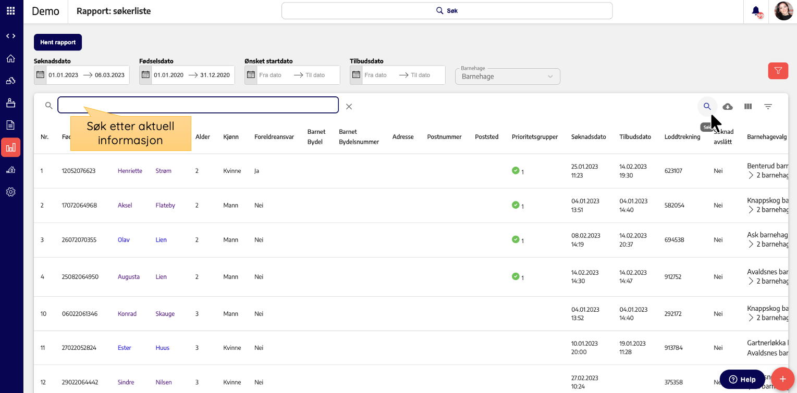The width and height of the screenshot is (797, 393).
Task: Edit Søknadsdato start date 01.01.2023
Action: coord(63,75)
